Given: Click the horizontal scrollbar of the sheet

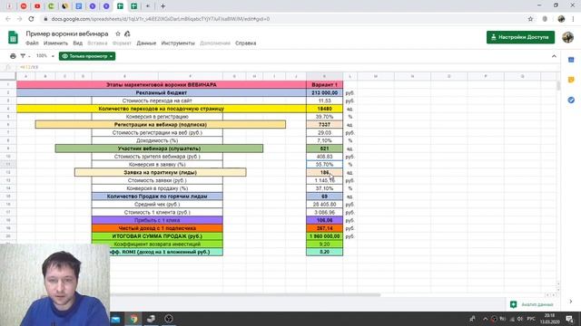Looking at the screenshot, I should tap(244, 295).
